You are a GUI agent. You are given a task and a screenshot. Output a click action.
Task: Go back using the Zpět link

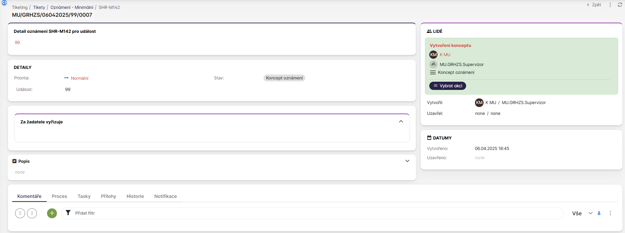click(x=594, y=5)
